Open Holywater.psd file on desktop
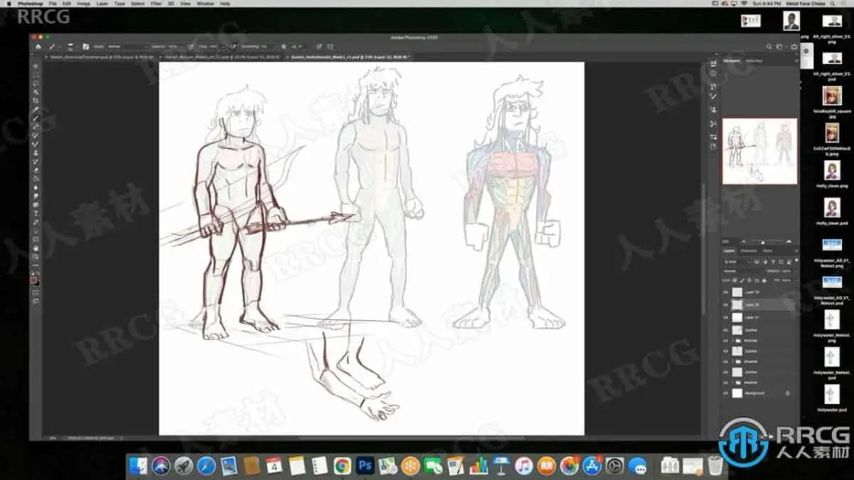This screenshot has width=854, height=480. click(832, 399)
